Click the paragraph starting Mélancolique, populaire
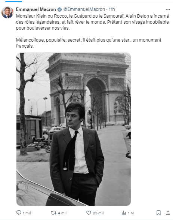Image resolution: width=173 pixels, height=220 pixels. (89, 43)
